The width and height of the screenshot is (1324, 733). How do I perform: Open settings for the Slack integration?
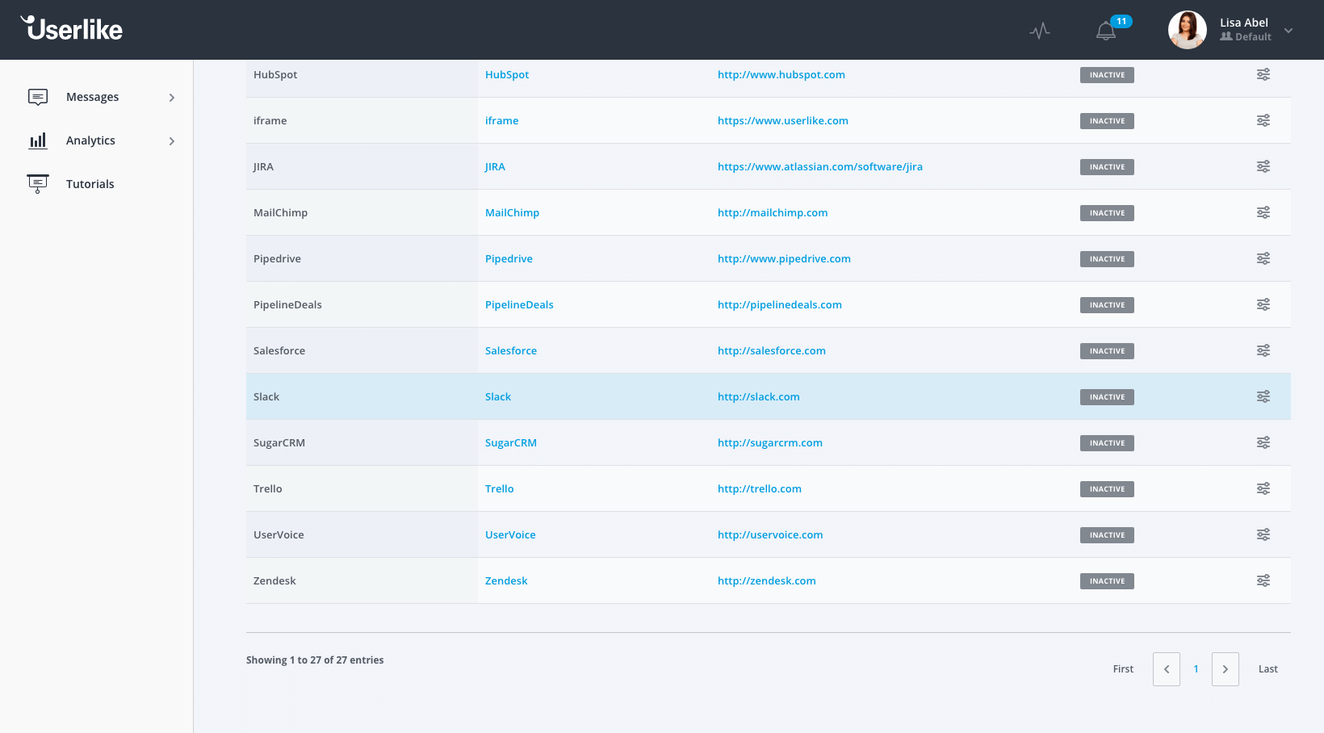tap(1263, 396)
